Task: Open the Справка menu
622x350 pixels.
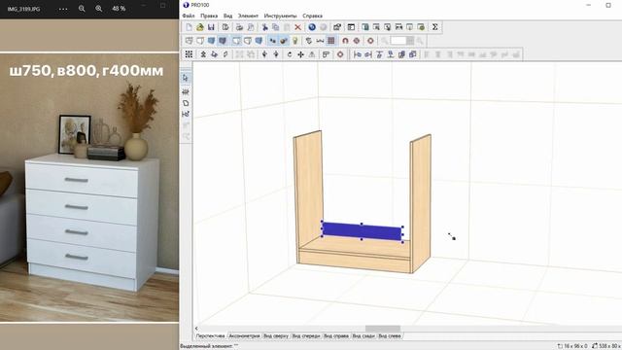Action: click(x=312, y=16)
